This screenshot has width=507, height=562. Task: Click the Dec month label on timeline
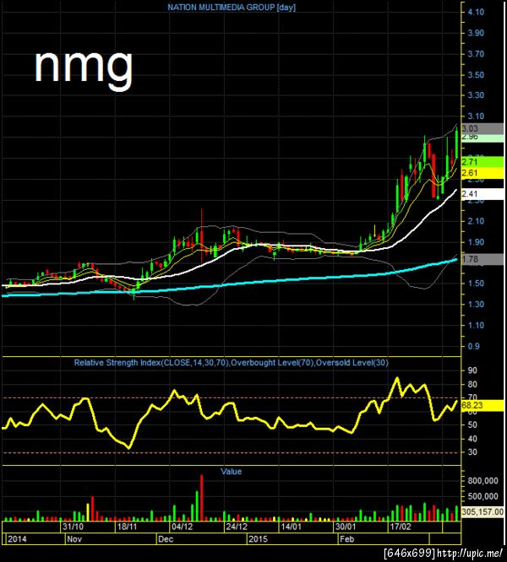click(166, 539)
